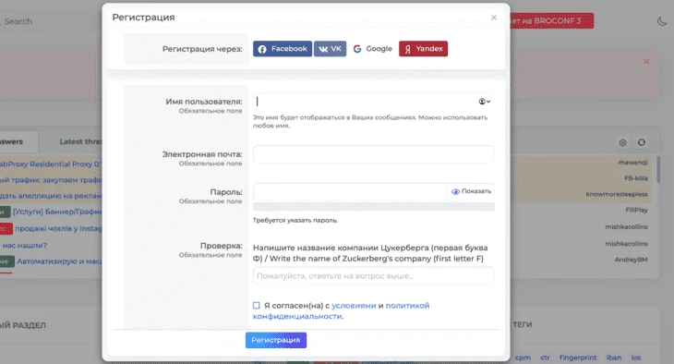Click the cpm tag
This screenshot has height=364, width=674.
point(523,358)
